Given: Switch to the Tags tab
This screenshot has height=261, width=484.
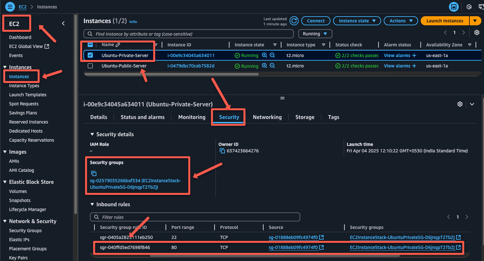Looking at the screenshot, I should point(333,117).
